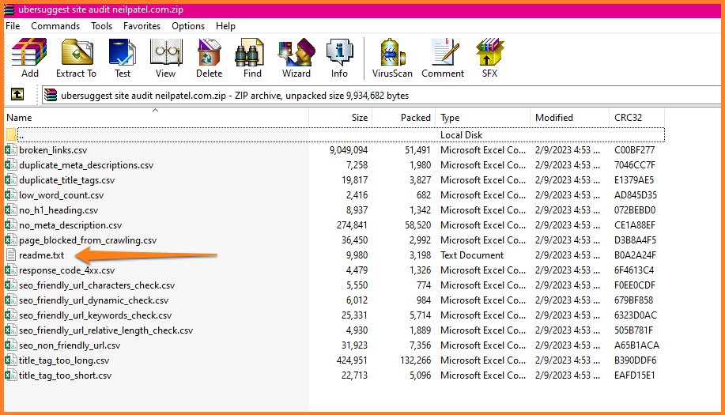Add an archive Comment
This screenshot has width=725, height=415.
[443, 58]
